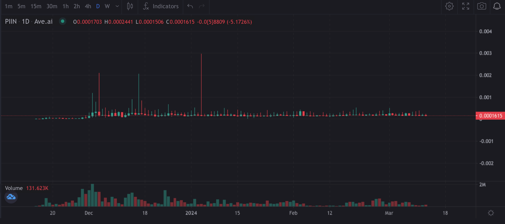Redo the chart action

pyautogui.click(x=202, y=6)
